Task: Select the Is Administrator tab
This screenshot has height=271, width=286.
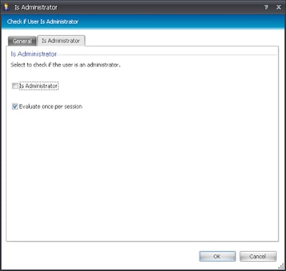Action: point(61,41)
